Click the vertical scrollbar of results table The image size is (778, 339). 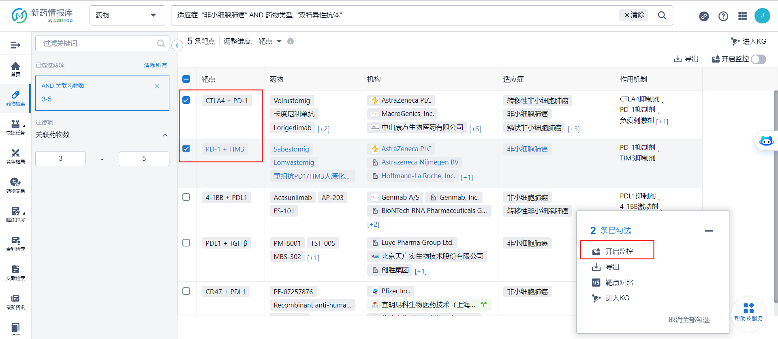coord(776,196)
